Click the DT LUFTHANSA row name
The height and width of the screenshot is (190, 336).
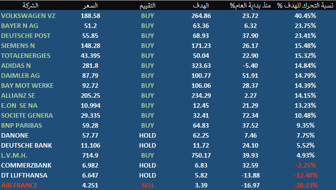tap(24, 175)
